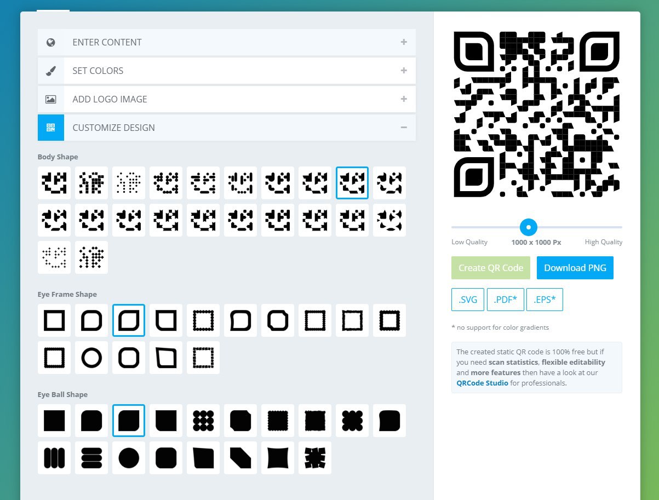
Task: Choose the highlighted leaf eye ball shape
Action: pyautogui.click(x=129, y=421)
